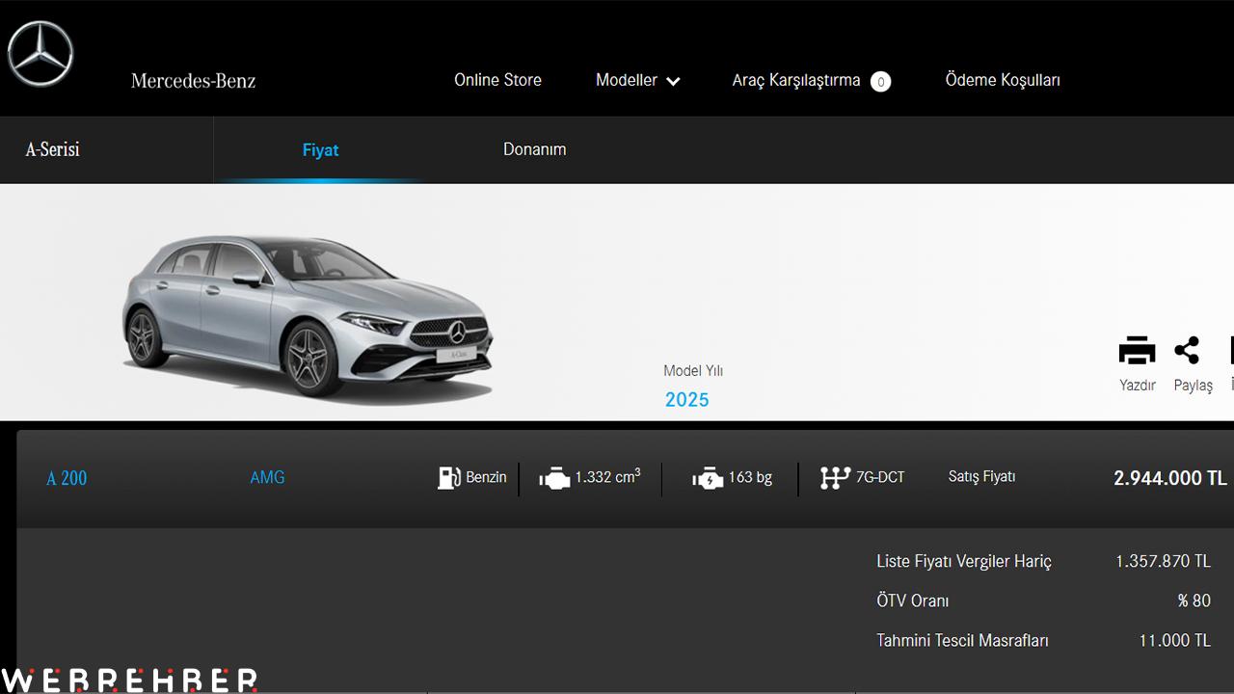Select the Satış Fiyatı label
The image size is (1234, 694).
pos(981,476)
